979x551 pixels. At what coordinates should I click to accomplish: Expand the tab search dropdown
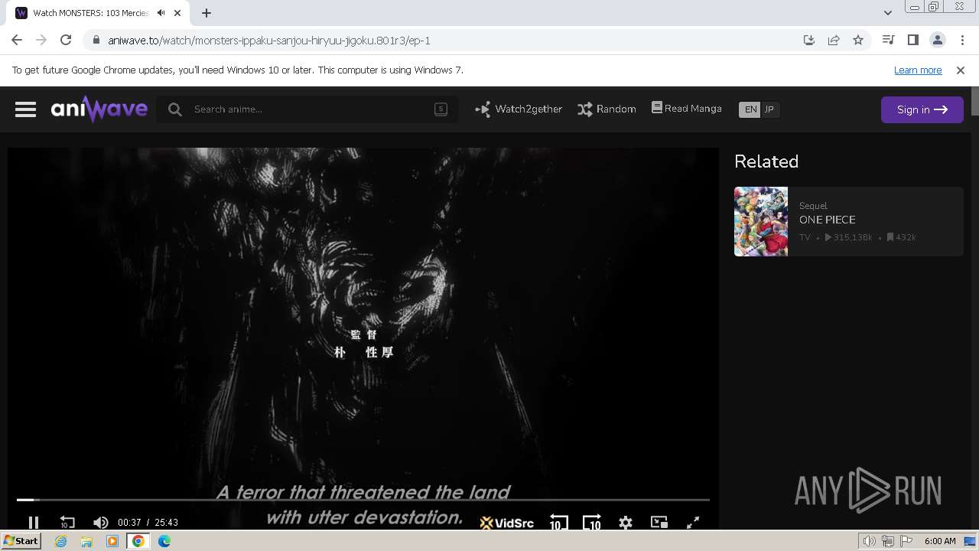point(887,12)
